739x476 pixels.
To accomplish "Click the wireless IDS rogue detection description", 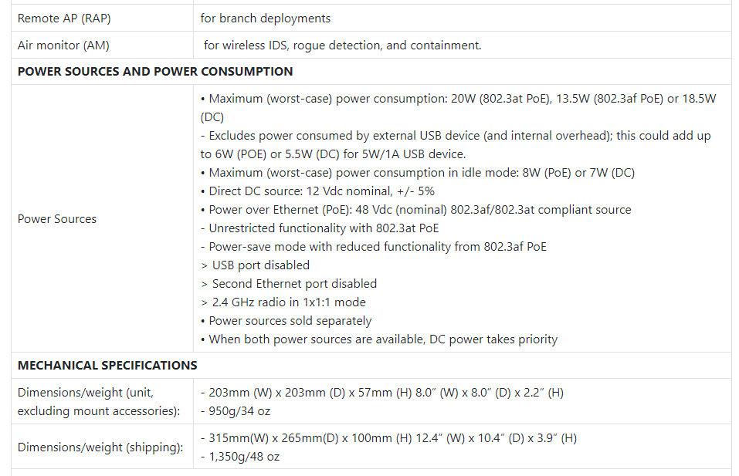I will [342, 46].
